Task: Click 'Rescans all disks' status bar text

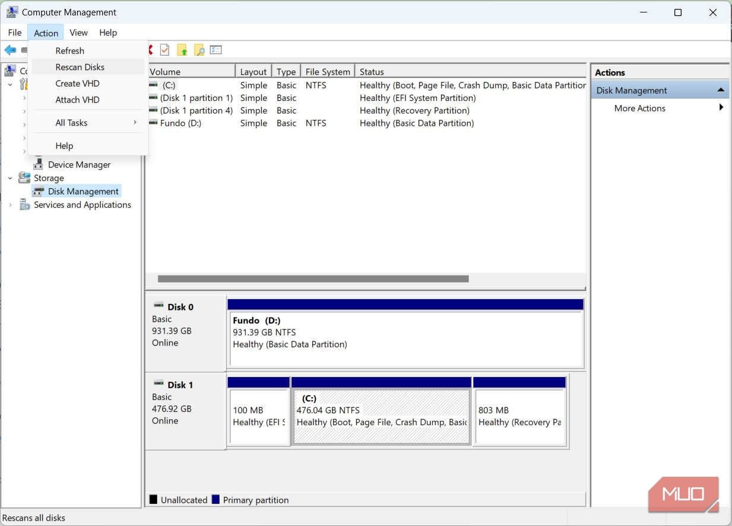Action: click(34, 518)
